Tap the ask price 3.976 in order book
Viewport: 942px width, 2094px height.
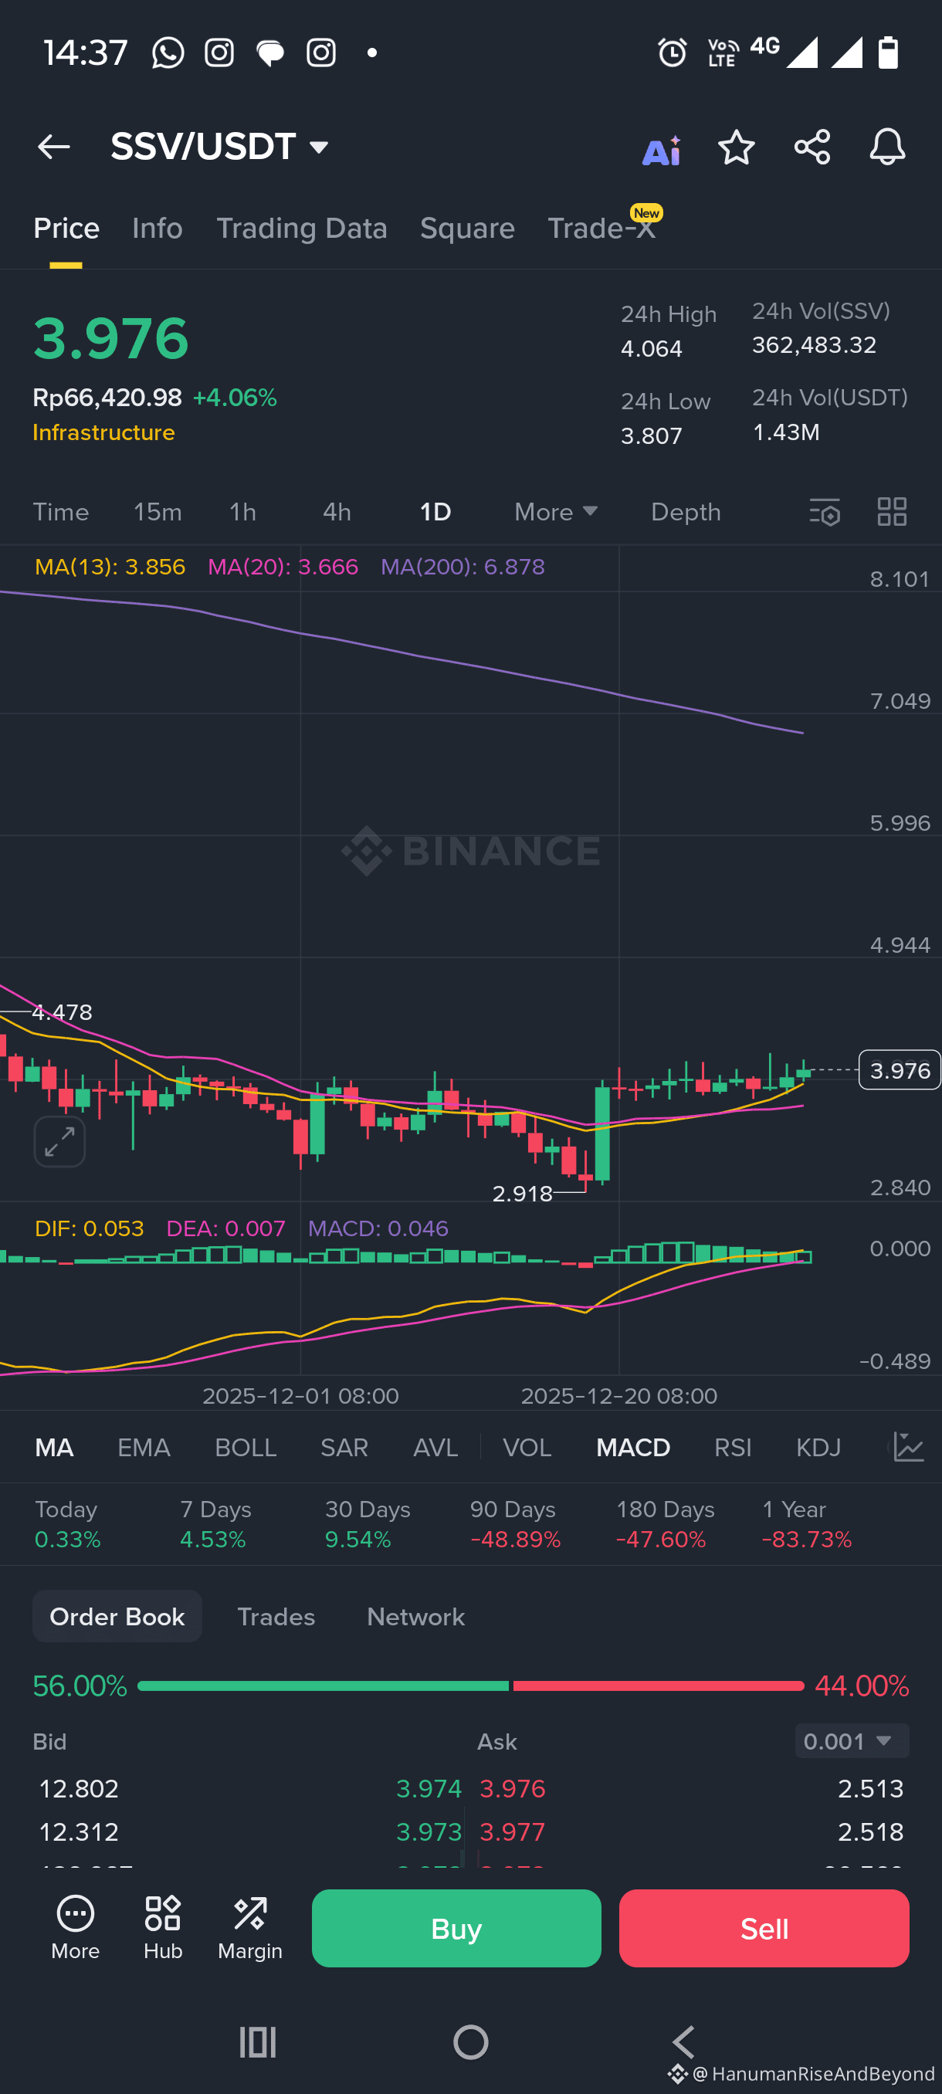[x=513, y=1788]
